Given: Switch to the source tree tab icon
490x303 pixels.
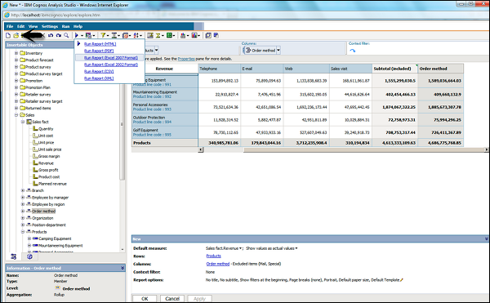Looking at the screenshot, I should point(13,256).
